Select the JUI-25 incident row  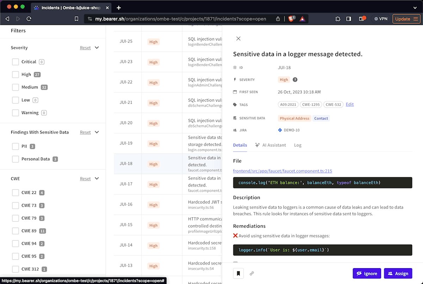168,41
